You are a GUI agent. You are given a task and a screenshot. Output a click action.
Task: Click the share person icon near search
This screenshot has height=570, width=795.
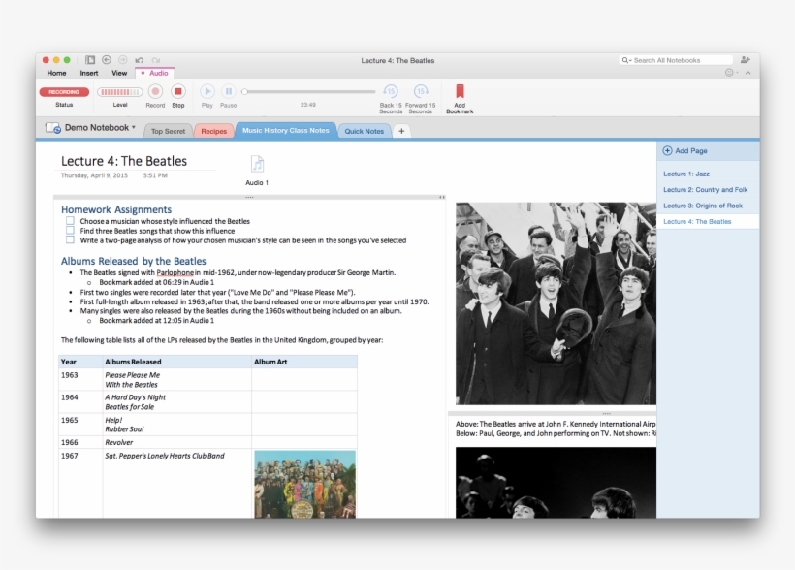(x=746, y=60)
